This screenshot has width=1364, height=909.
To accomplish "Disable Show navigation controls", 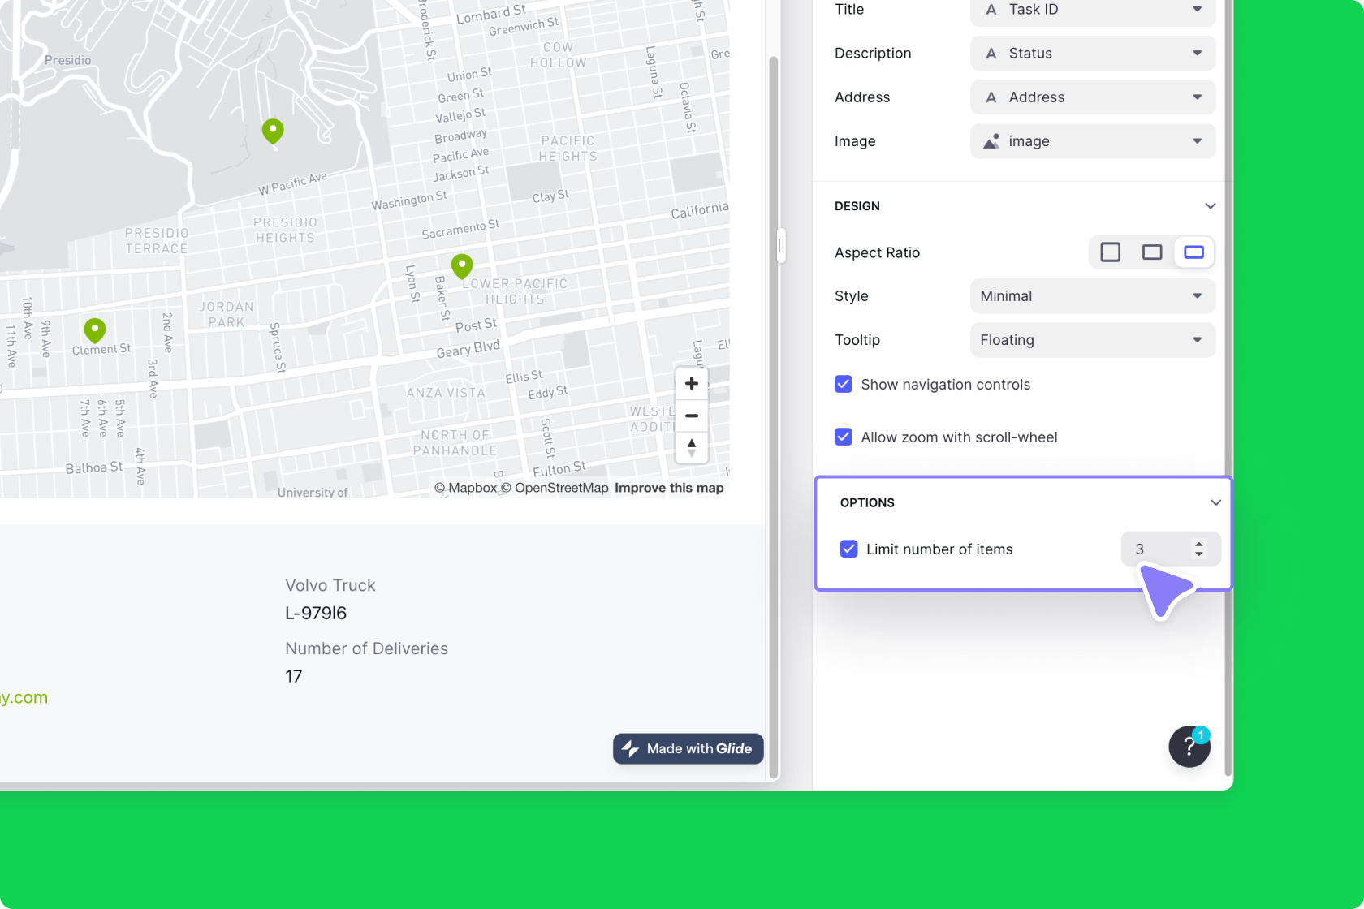I will [844, 384].
